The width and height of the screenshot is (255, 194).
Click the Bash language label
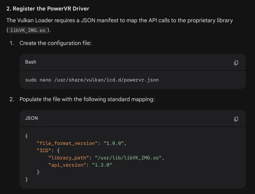pyautogui.click(x=31, y=62)
